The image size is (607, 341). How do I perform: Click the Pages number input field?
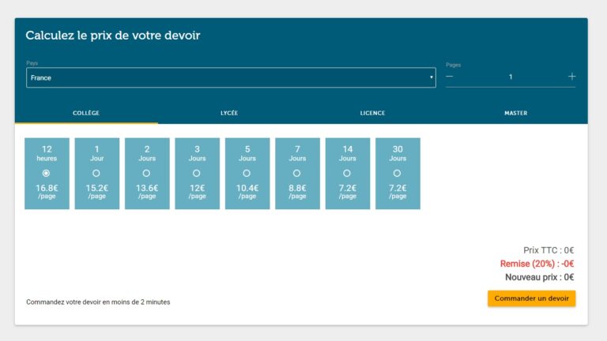511,77
